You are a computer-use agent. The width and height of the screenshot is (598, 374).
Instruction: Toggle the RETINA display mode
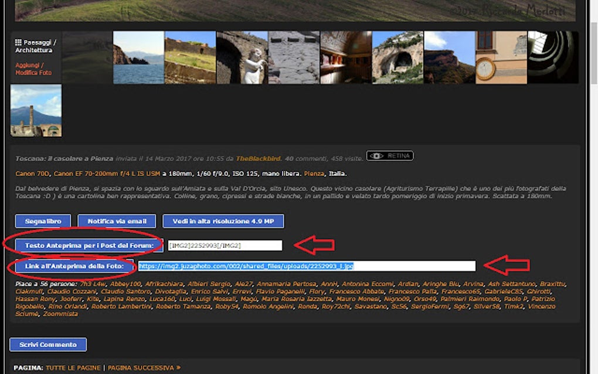pyautogui.click(x=390, y=155)
